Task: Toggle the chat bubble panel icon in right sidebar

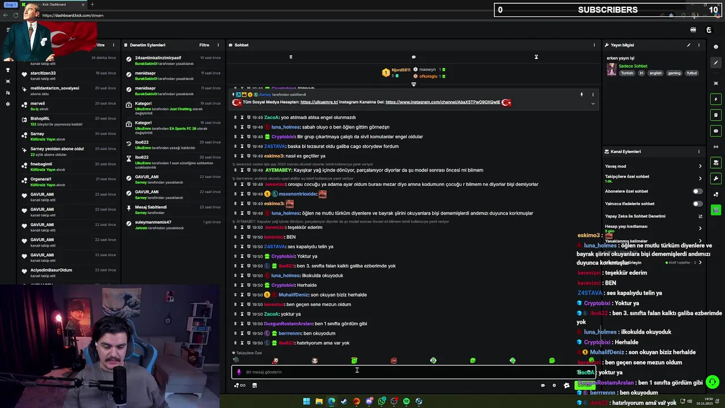Action: tap(716, 131)
